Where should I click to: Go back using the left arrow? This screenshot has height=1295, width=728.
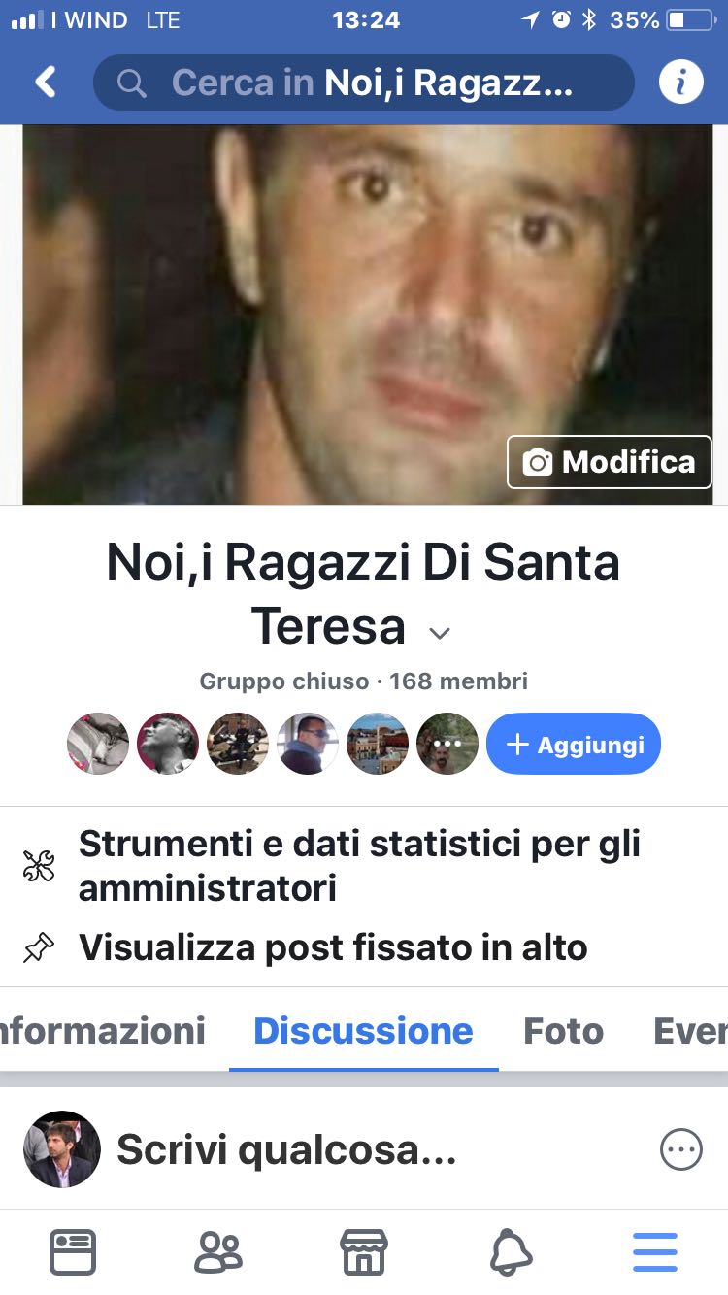tap(46, 83)
